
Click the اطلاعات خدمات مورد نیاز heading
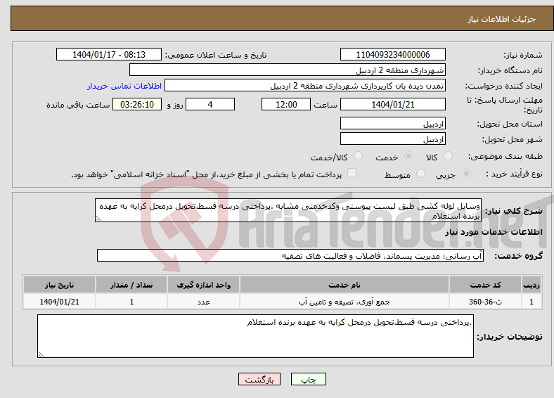[x=494, y=232]
